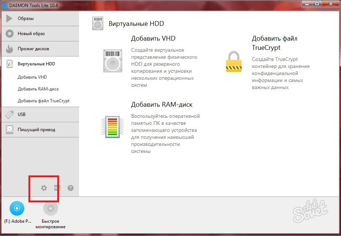Screen dimensions: 341x236
Task: Click the Прожиг дисков flame icon
Action: point(9,49)
